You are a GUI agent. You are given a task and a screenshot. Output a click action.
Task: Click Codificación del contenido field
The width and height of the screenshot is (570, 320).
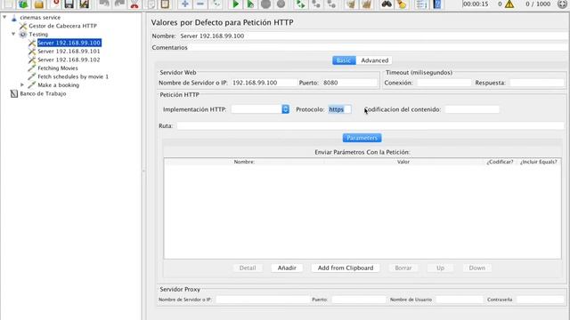click(x=472, y=109)
